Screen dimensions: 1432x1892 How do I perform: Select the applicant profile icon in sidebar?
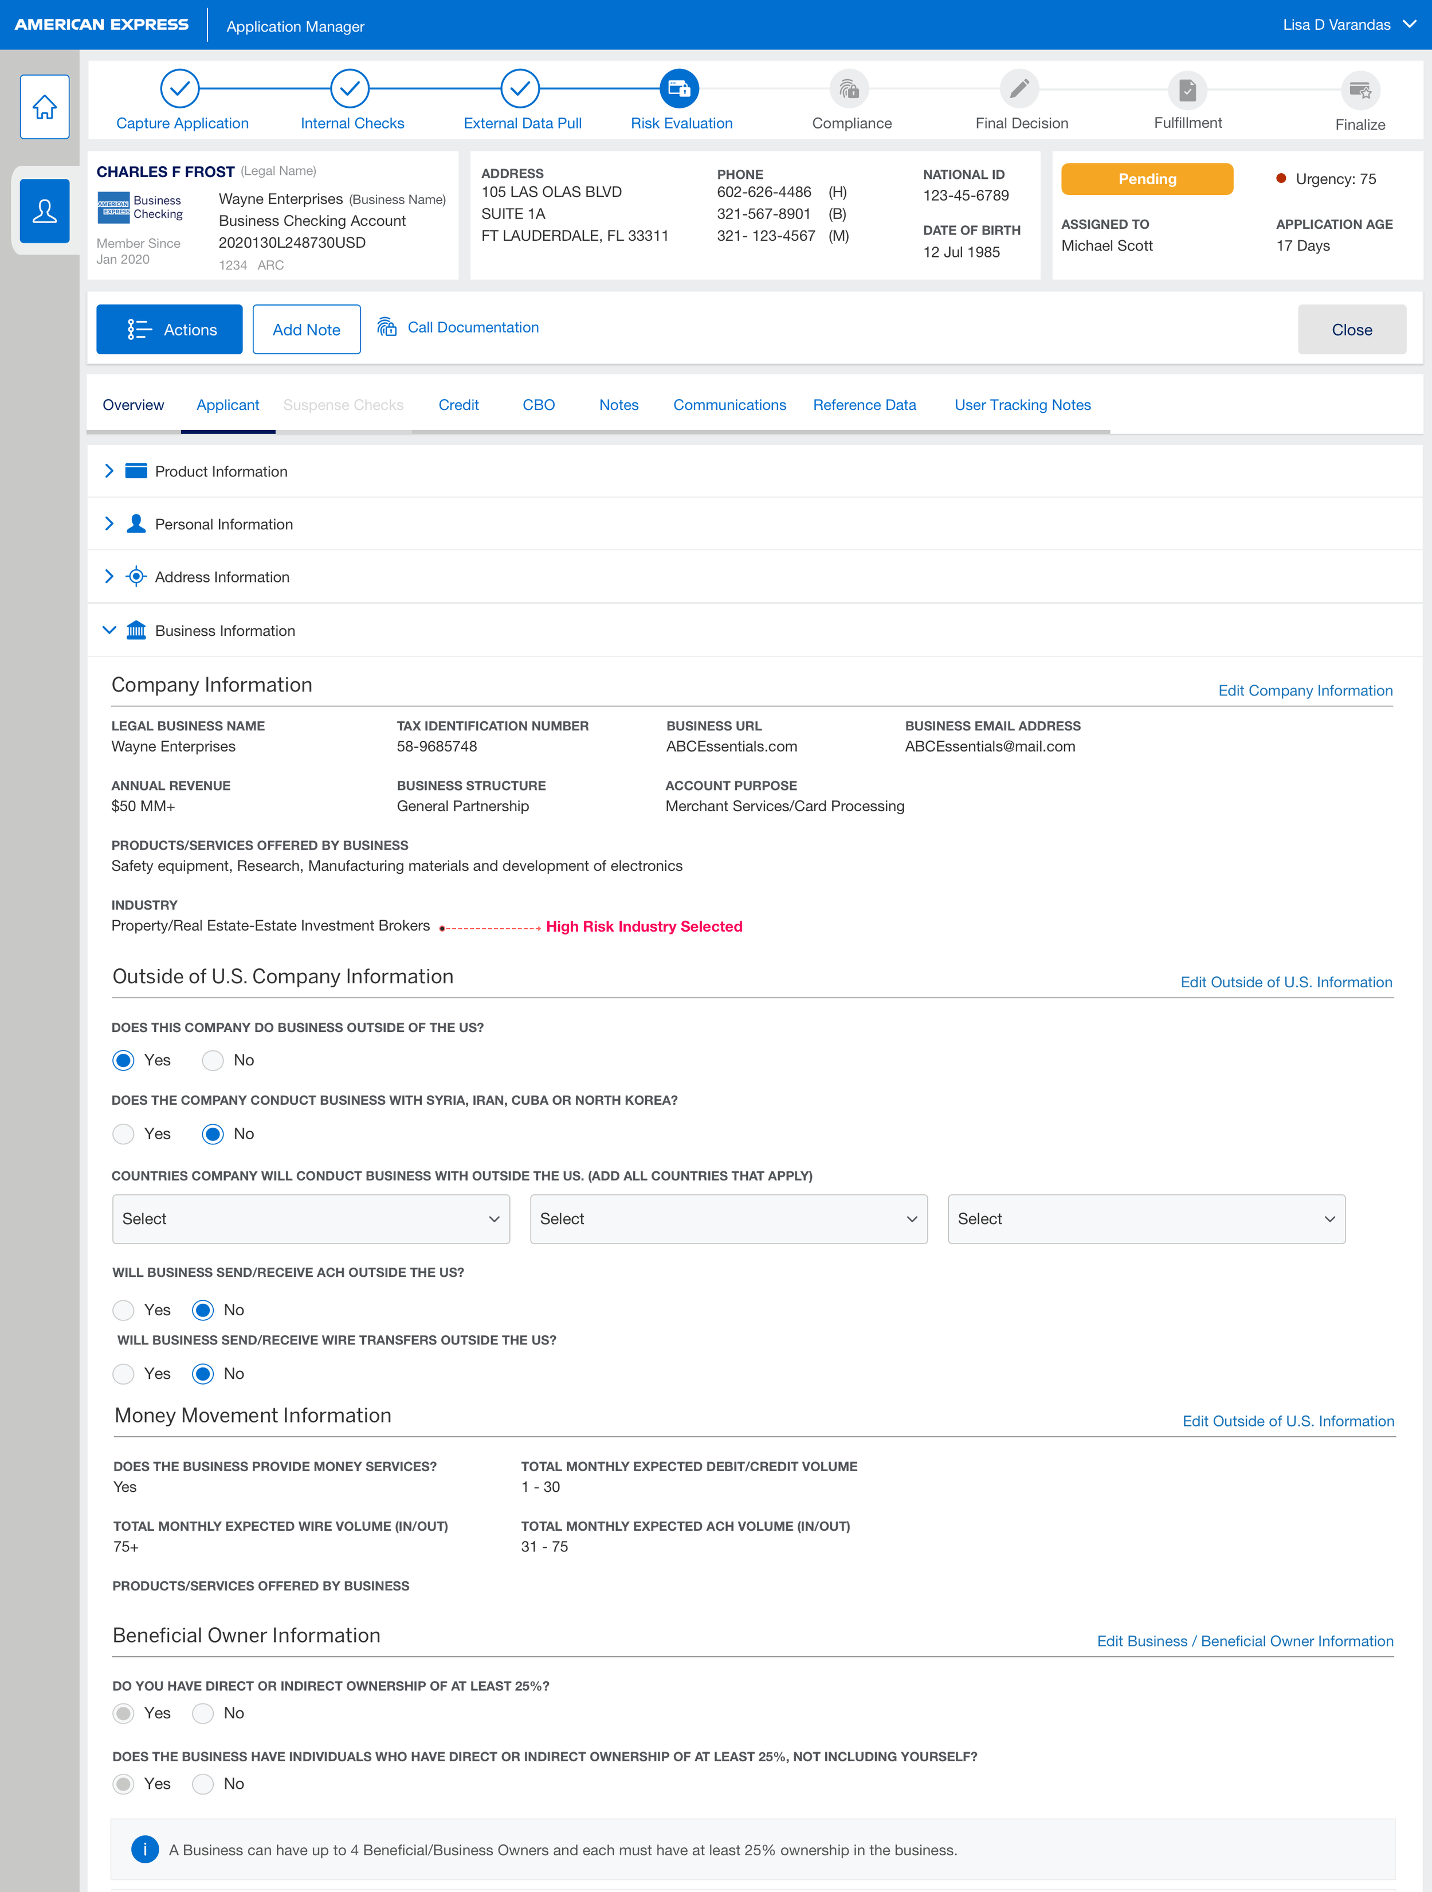[44, 210]
